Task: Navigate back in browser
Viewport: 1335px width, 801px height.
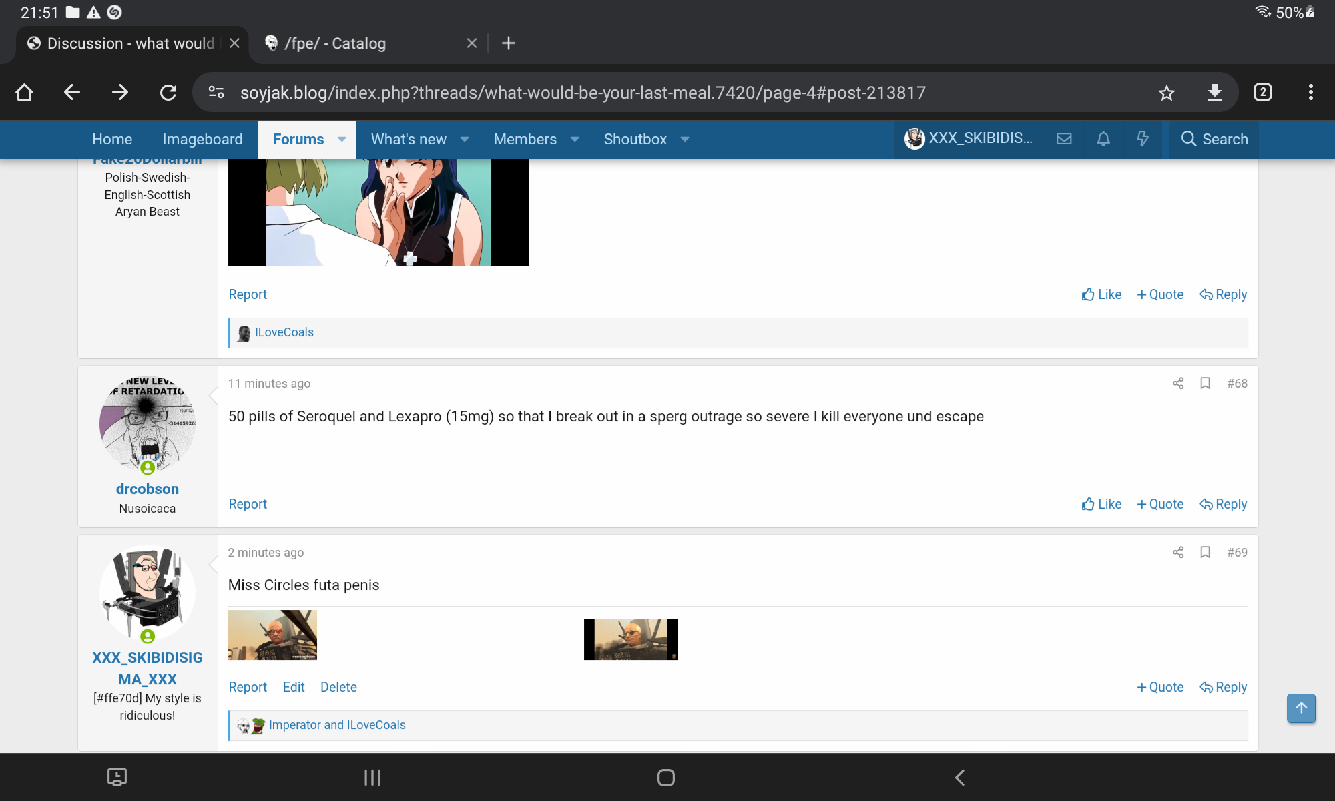Action: click(72, 93)
